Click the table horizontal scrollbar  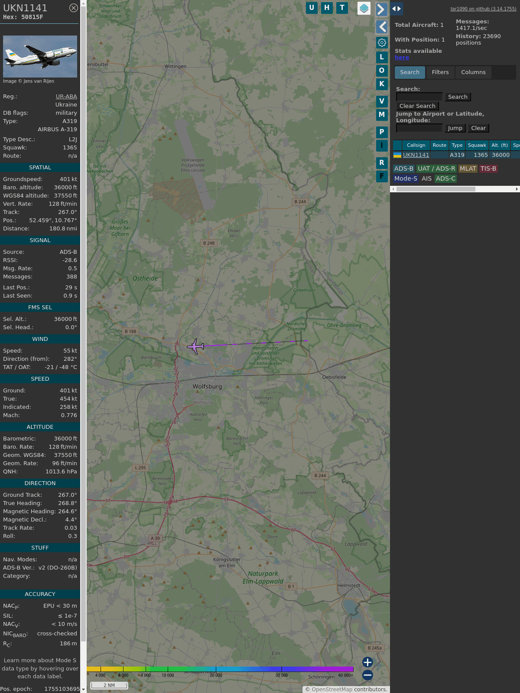[435, 189]
